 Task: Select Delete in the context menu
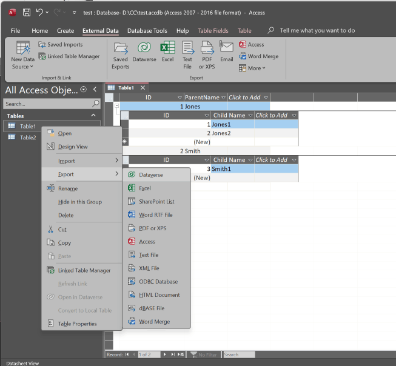coord(82,215)
